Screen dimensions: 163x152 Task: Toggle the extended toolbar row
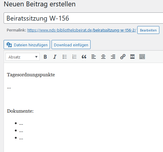click(x=142, y=57)
